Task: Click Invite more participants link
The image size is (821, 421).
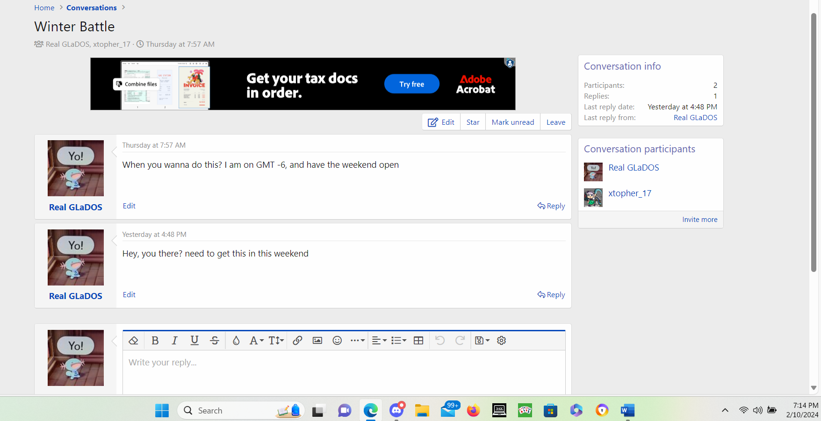Action: (699, 220)
